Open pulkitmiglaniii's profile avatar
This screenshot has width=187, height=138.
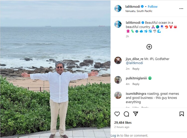point(118,80)
